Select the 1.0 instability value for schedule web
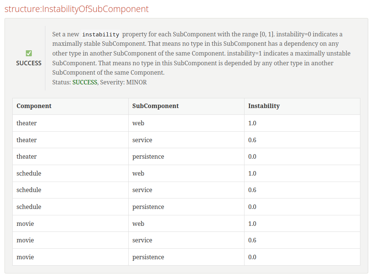Image resolution: width=372 pixels, height=278 pixels. coord(252,173)
